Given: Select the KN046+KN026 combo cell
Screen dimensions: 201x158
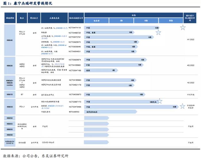Looking at the screenshot, I should pyautogui.click(x=10, y=83).
